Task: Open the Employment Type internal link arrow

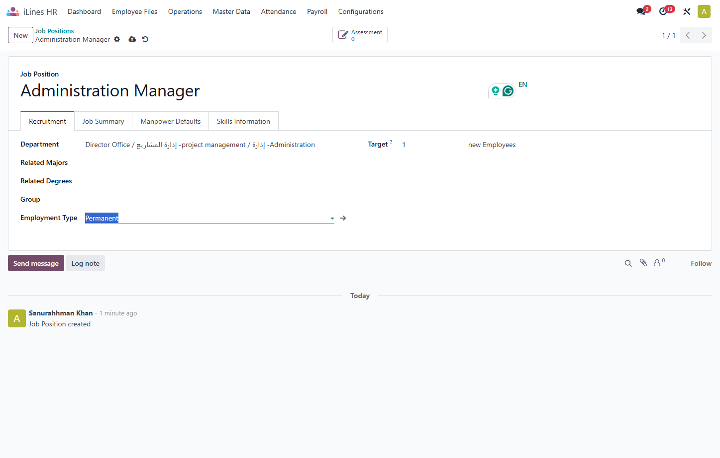Action: point(343,218)
